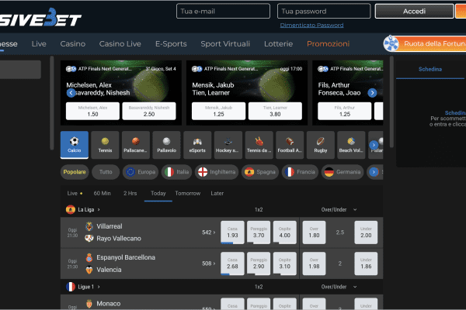The height and width of the screenshot is (310, 466).
Task: Switch to the 60 Min tab
Action: 102,194
